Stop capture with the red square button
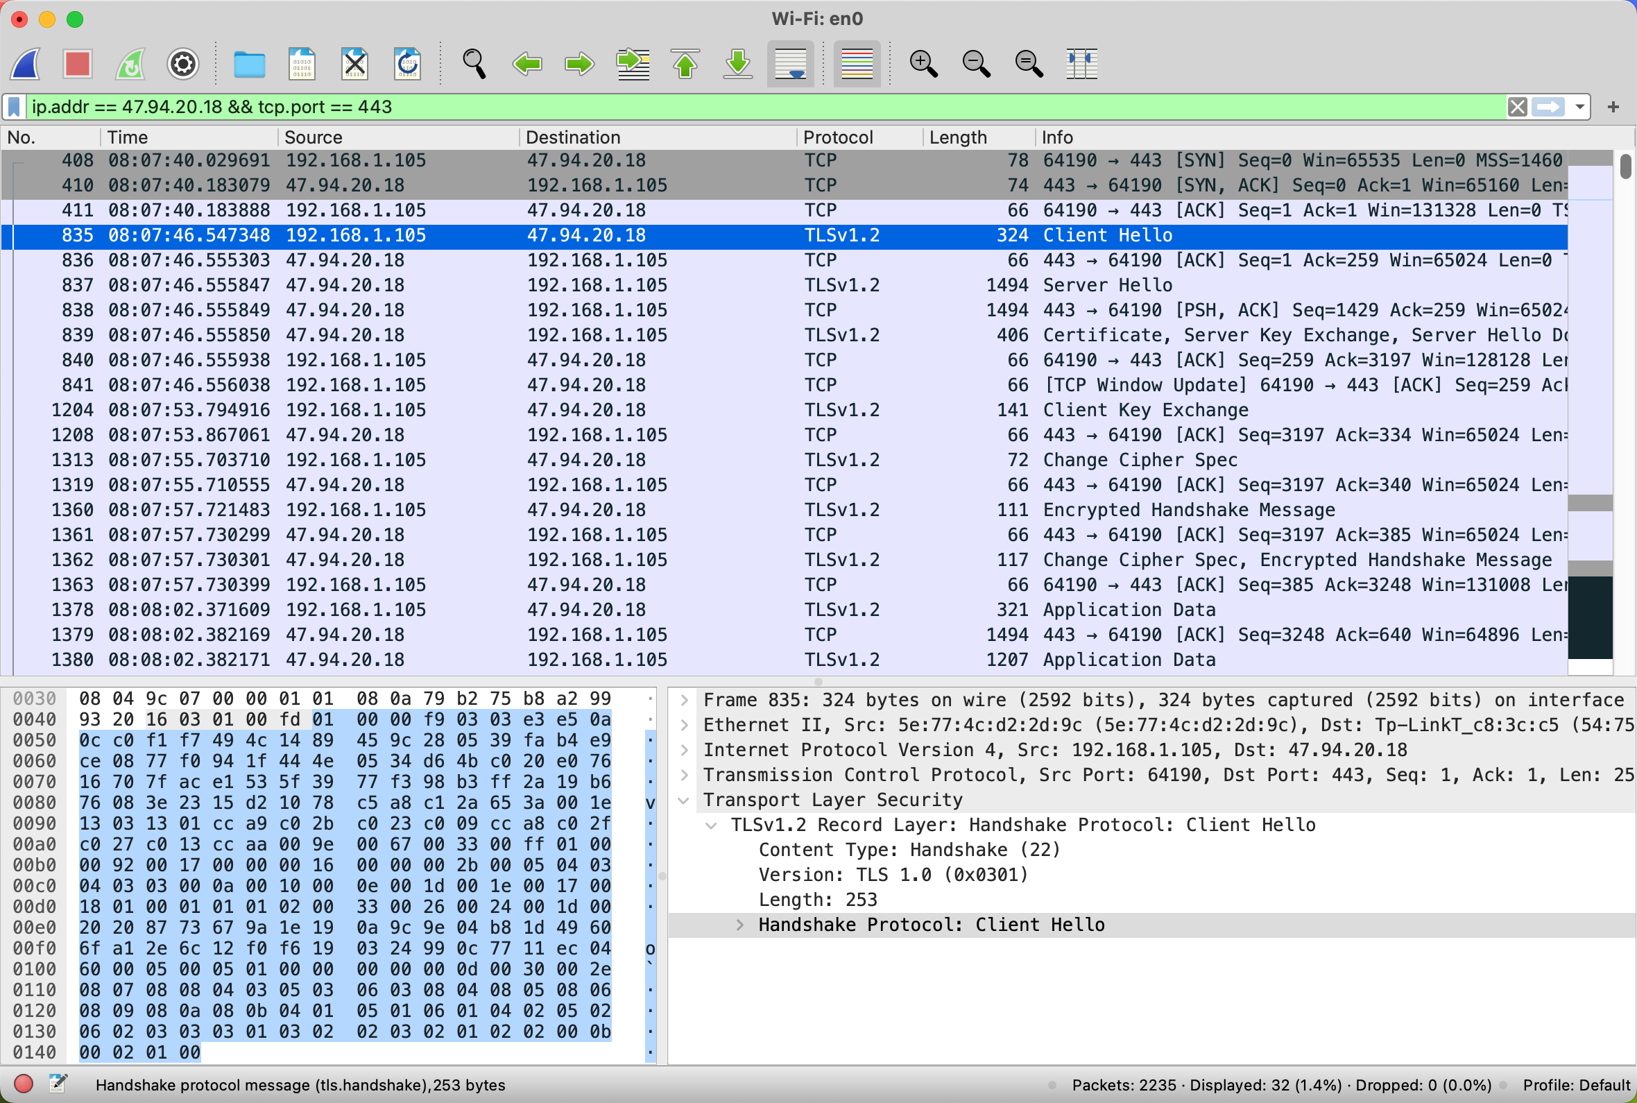This screenshot has width=1637, height=1103. 78,64
